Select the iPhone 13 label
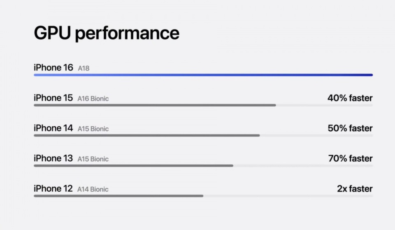 click(x=53, y=158)
